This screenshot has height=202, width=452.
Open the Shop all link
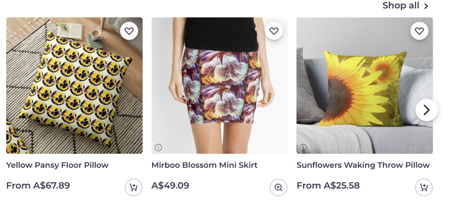(x=406, y=6)
